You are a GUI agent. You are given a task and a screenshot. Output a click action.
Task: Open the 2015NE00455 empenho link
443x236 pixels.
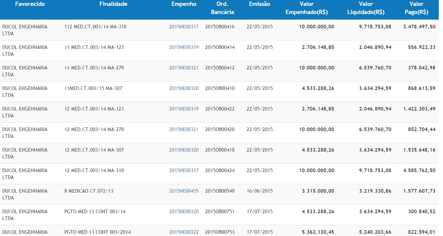click(x=184, y=191)
